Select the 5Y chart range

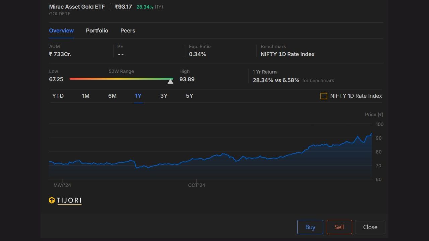[x=189, y=96]
